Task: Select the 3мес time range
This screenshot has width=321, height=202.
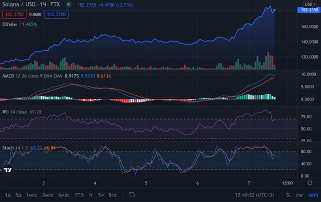Action: 48,195
